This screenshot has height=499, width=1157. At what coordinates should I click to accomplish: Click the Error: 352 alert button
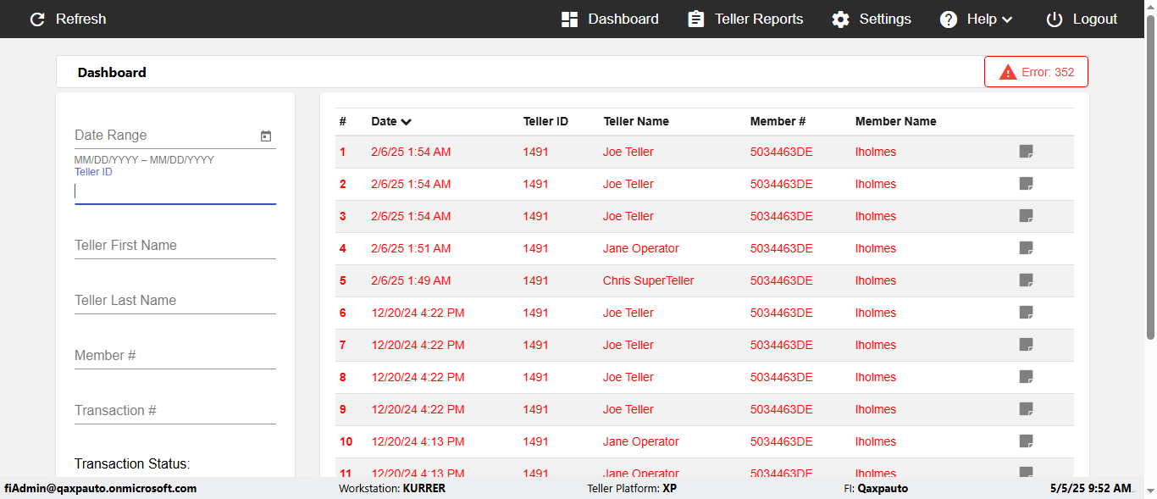pos(1036,72)
